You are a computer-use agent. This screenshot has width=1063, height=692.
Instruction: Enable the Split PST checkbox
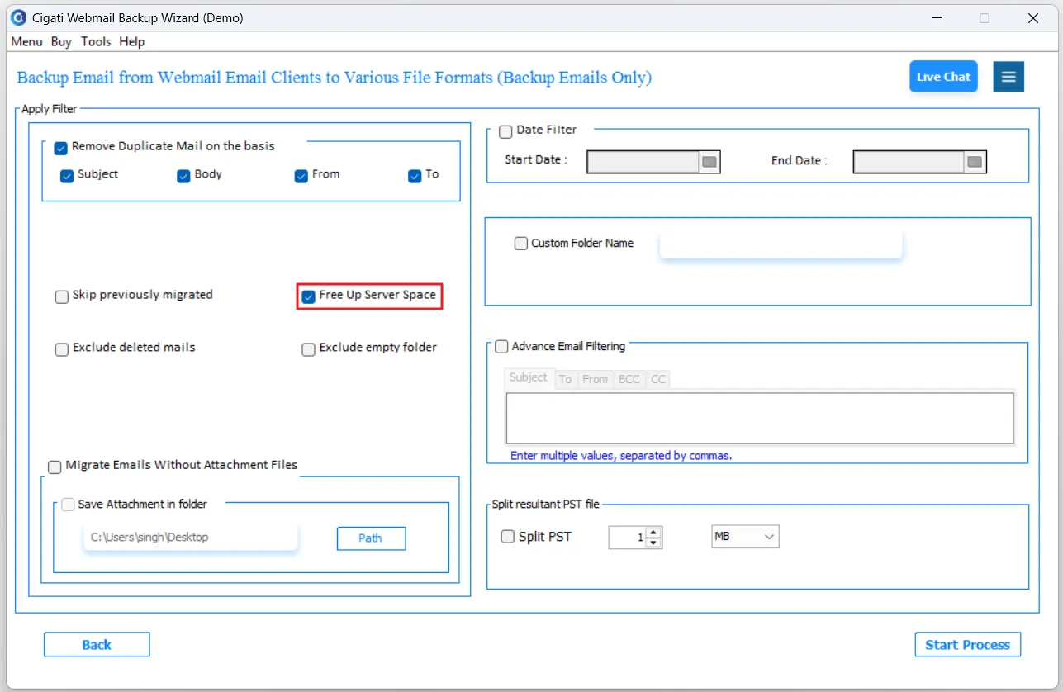coord(508,537)
